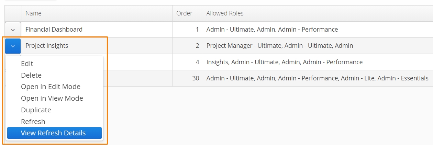Sort by the Order column header
The width and height of the screenshot is (433, 145).
188,13
